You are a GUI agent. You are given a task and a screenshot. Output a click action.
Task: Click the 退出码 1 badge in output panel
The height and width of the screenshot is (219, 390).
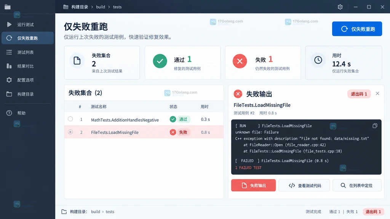pyautogui.click(x=359, y=94)
